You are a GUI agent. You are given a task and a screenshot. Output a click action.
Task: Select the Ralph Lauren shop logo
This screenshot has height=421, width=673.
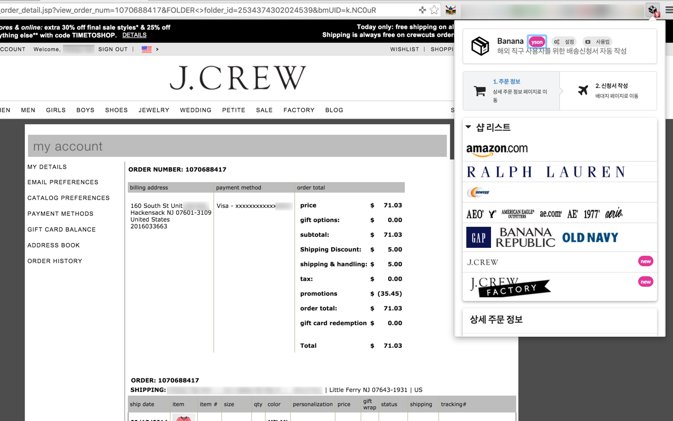pyautogui.click(x=546, y=172)
